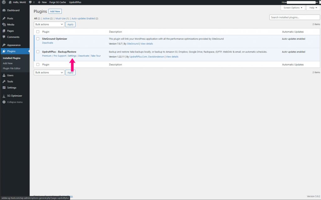Screen dimensions: 321x200
Task: Open UpdraftPlus Premium / Pro Support link
Action: (x=54, y=56)
